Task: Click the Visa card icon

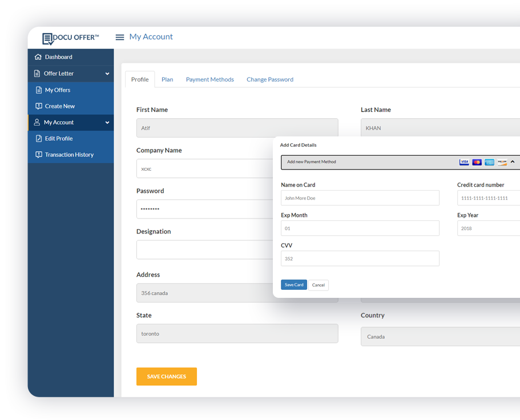Action: [464, 162]
